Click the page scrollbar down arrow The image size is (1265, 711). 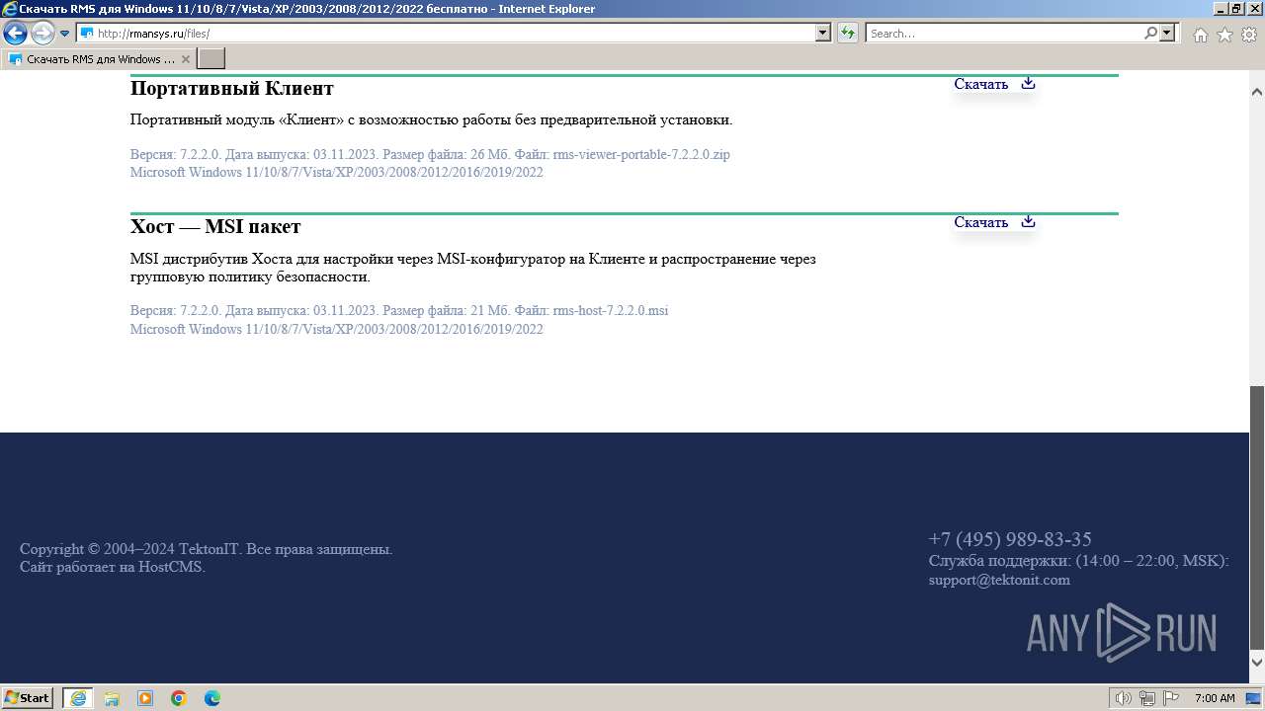coord(1257,662)
